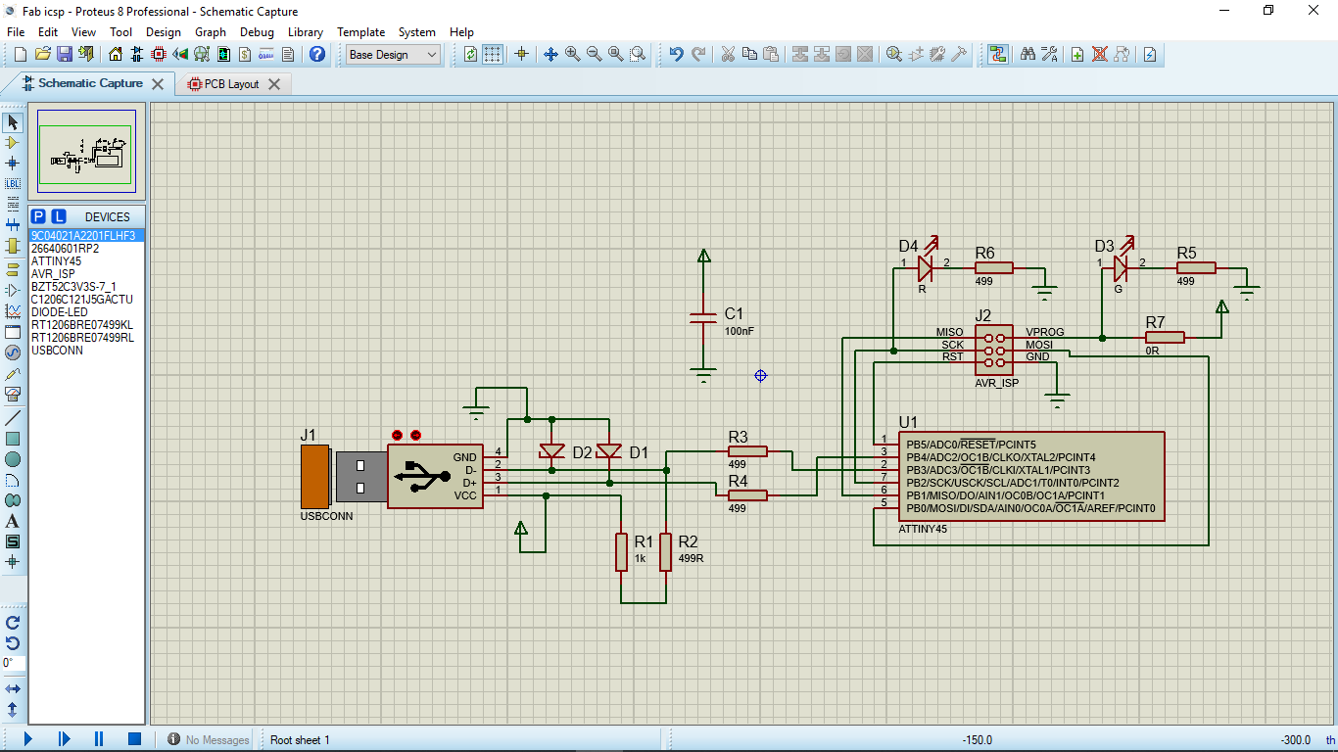Close the Schematic Capture tab
The width and height of the screenshot is (1338, 752).
(158, 84)
